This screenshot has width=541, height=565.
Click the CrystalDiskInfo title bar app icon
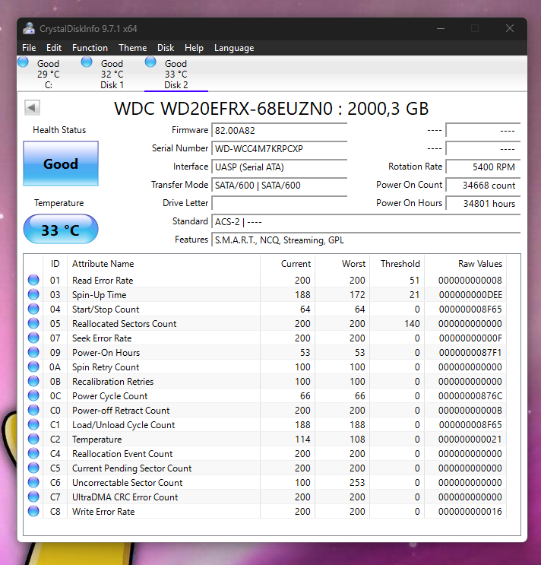pos(29,28)
